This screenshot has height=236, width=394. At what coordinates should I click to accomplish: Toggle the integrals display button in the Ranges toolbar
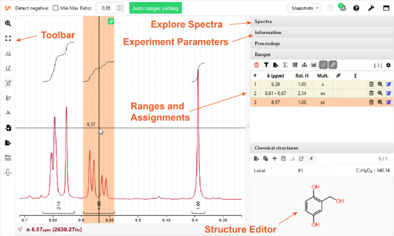pyautogui.click(x=323, y=65)
